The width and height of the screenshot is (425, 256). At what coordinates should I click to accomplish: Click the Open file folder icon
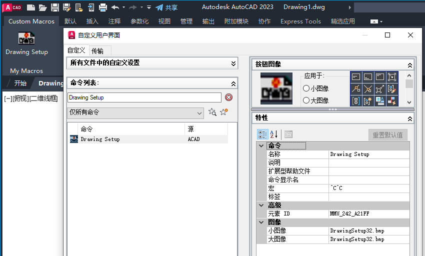click(x=42, y=7)
